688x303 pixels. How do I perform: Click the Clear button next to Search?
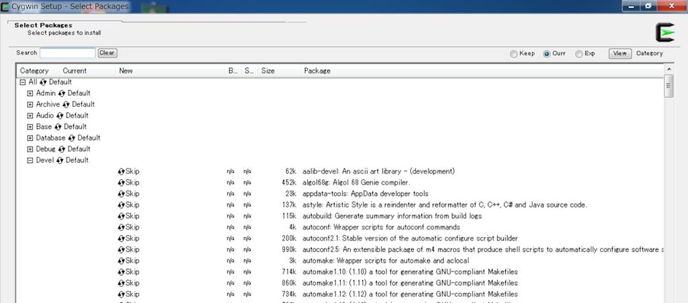point(107,53)
